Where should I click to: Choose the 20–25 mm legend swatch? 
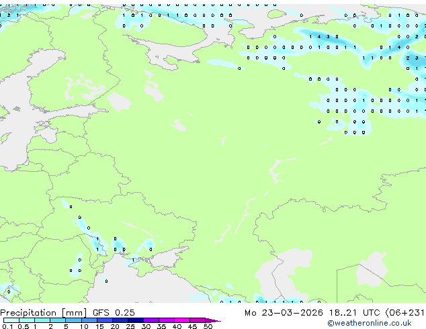coord(120,320)
